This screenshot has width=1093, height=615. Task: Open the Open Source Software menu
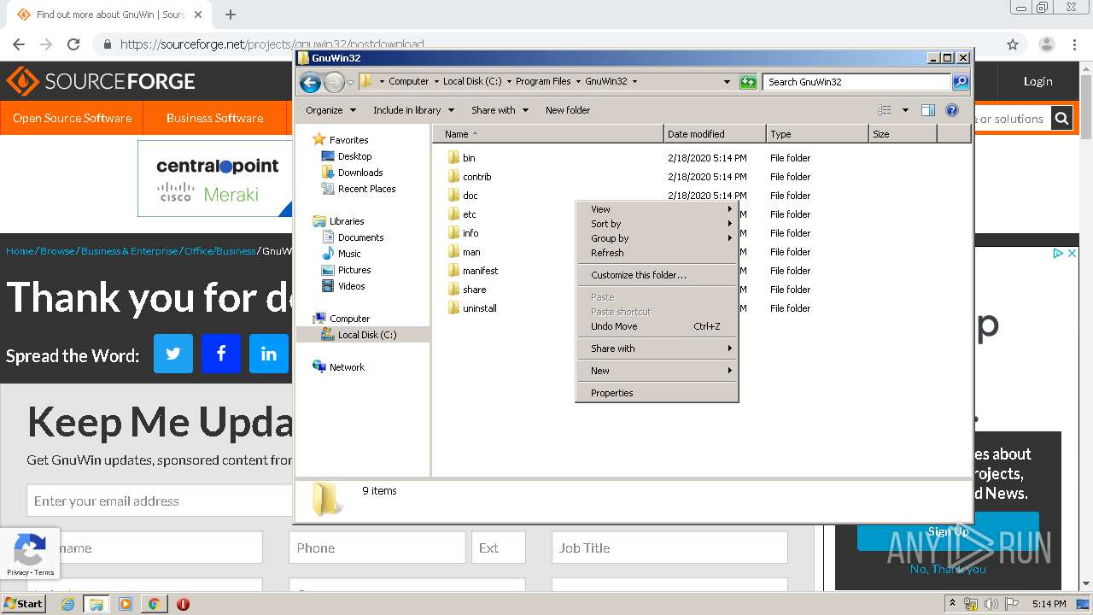72,118
